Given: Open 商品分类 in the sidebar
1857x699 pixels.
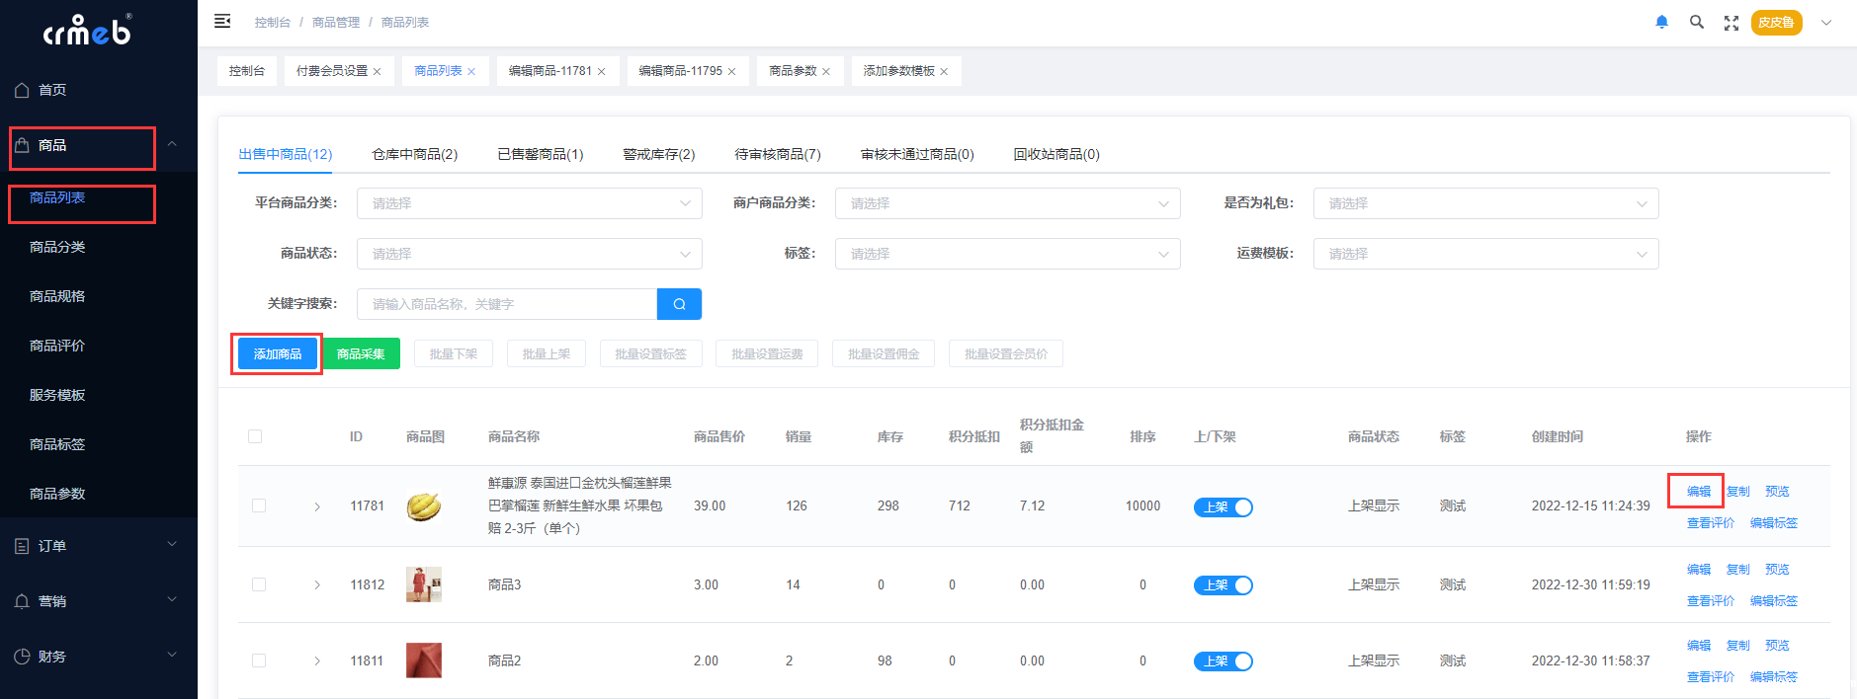Looking at the screenshot, I should pyautogui.click(x=57, y=247).
